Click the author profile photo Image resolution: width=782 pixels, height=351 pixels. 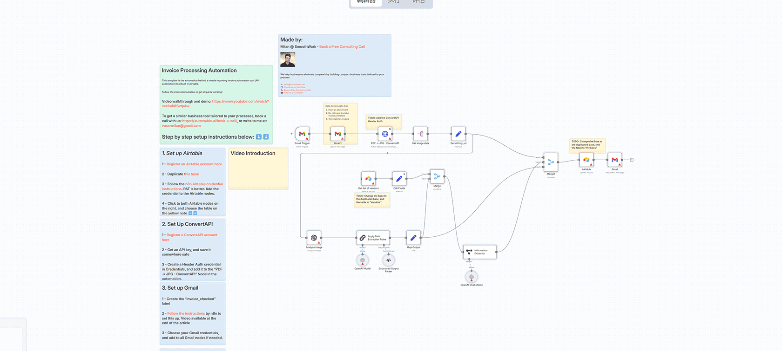coord(288,59)
